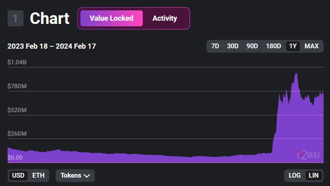This screenshot has height=186, width=330.
Task: Select the 7D time range
Action: point(215,46)
